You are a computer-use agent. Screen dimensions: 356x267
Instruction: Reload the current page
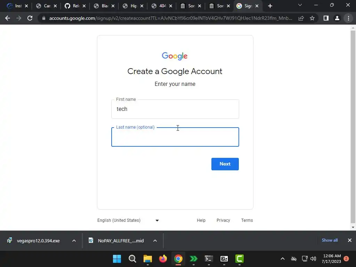(x=30, y=18)
